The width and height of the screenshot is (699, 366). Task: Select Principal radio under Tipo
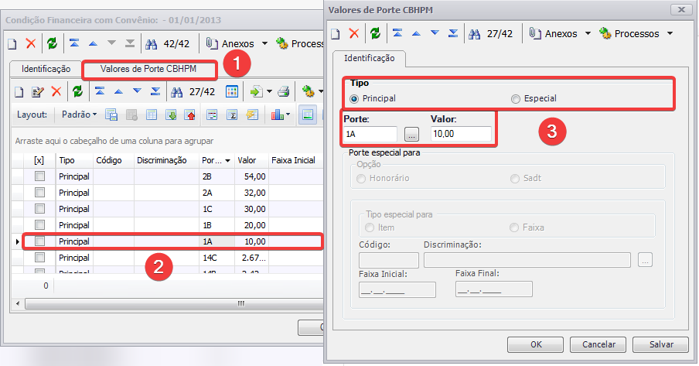click(x=354, y=98)
